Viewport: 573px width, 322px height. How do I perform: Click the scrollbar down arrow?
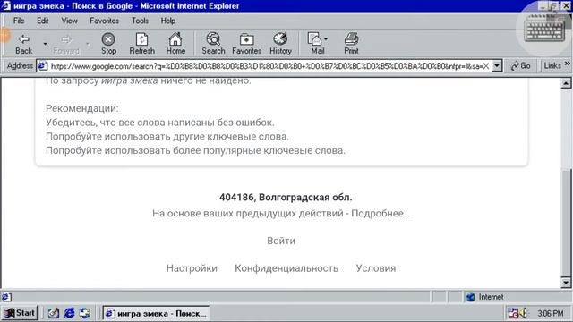pos(566,283)
